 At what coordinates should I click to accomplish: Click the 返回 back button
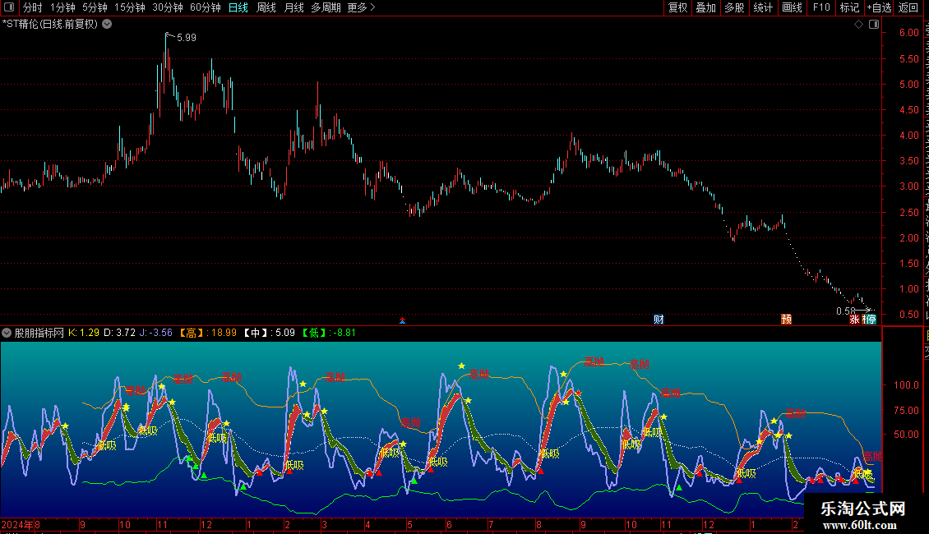(908, 7)
